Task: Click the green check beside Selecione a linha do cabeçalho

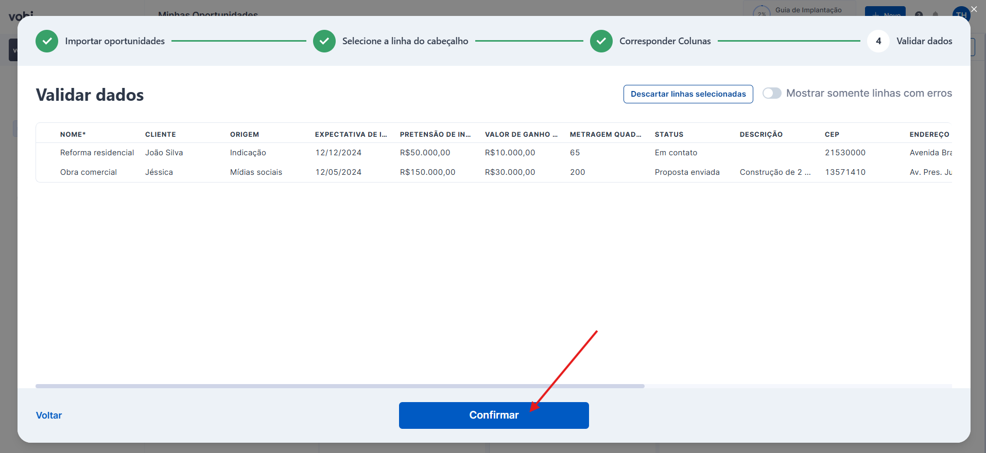Action: pyautogui.click(x=324, y=41)
